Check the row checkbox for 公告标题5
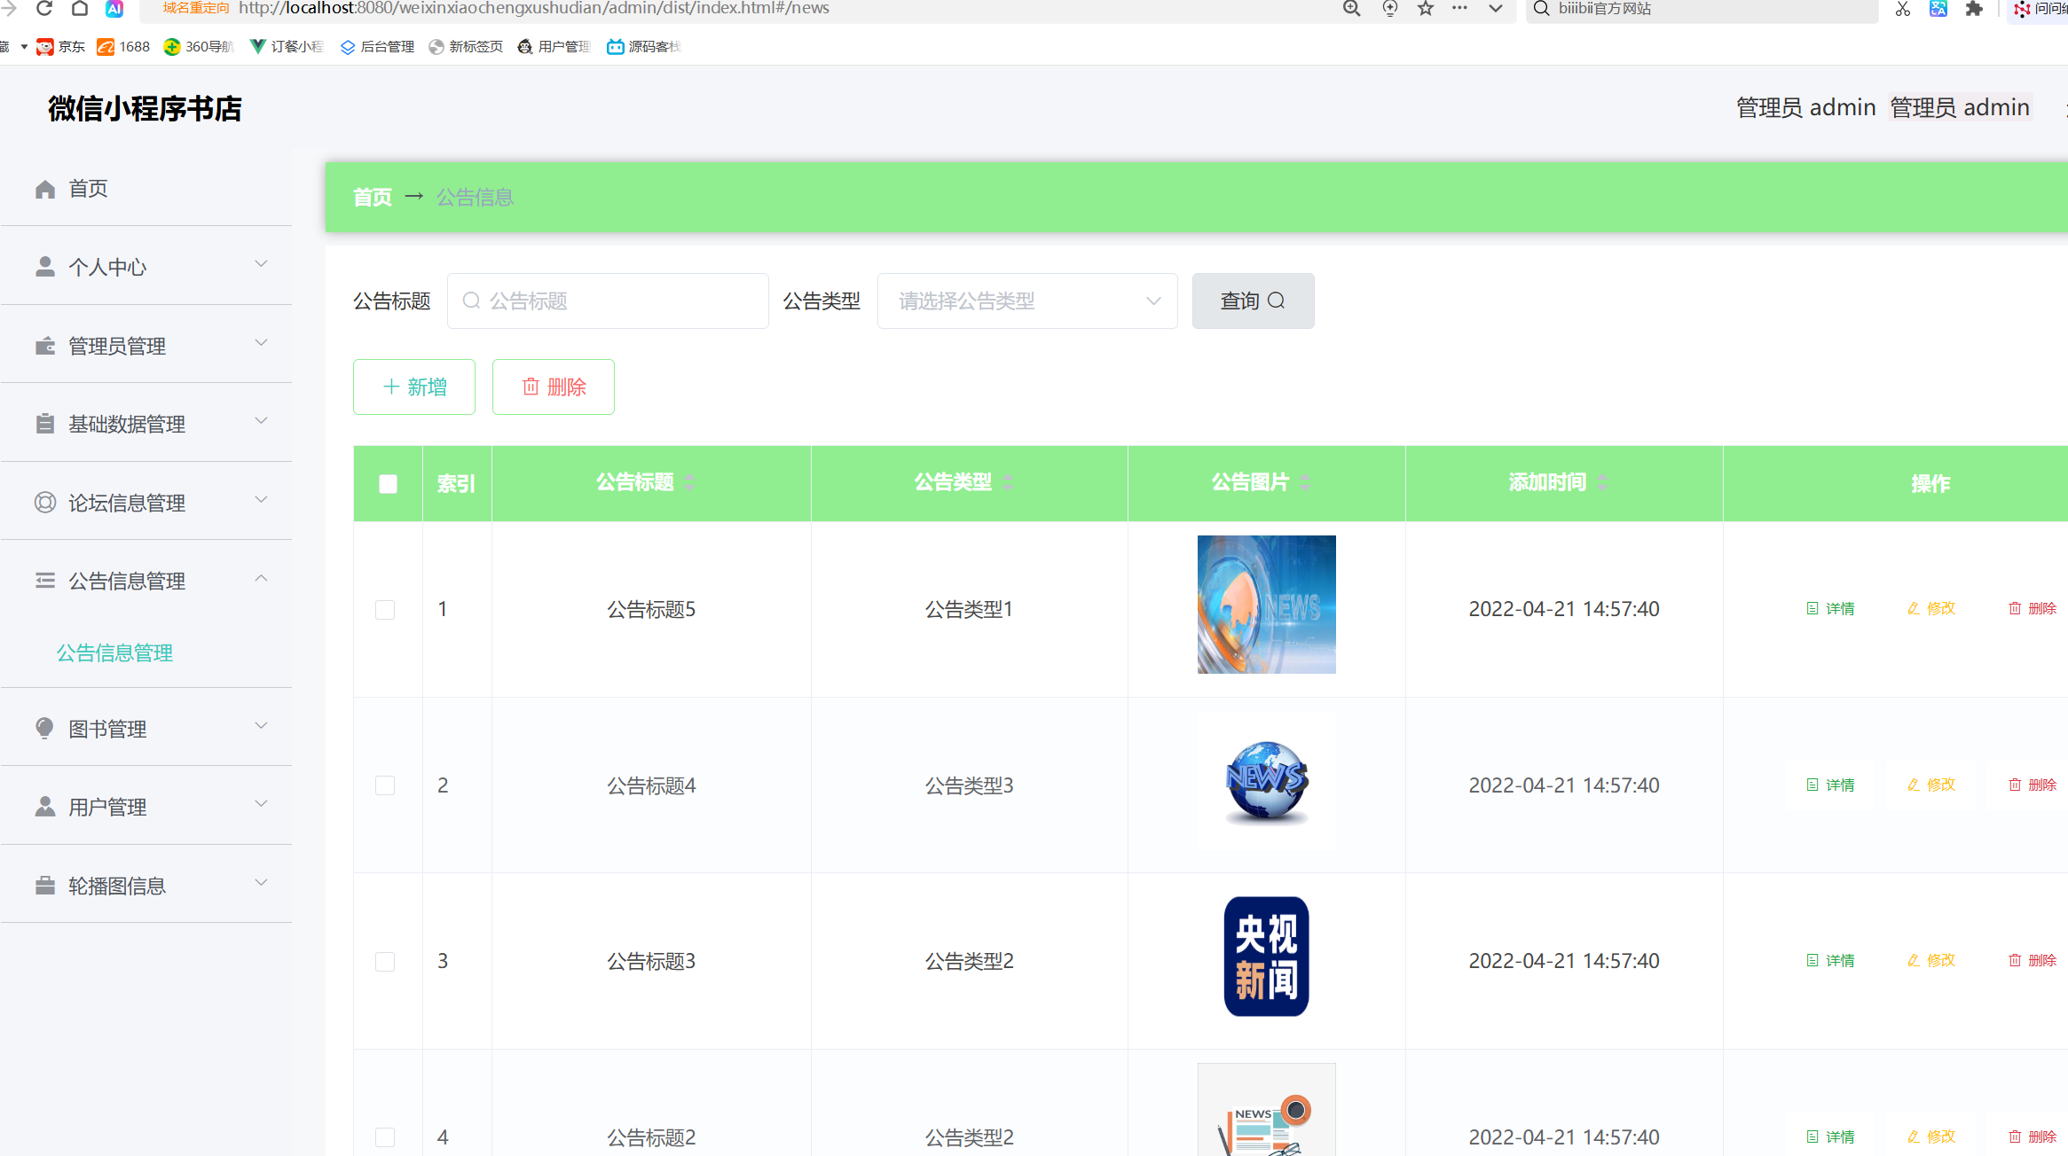 point(385,609)
